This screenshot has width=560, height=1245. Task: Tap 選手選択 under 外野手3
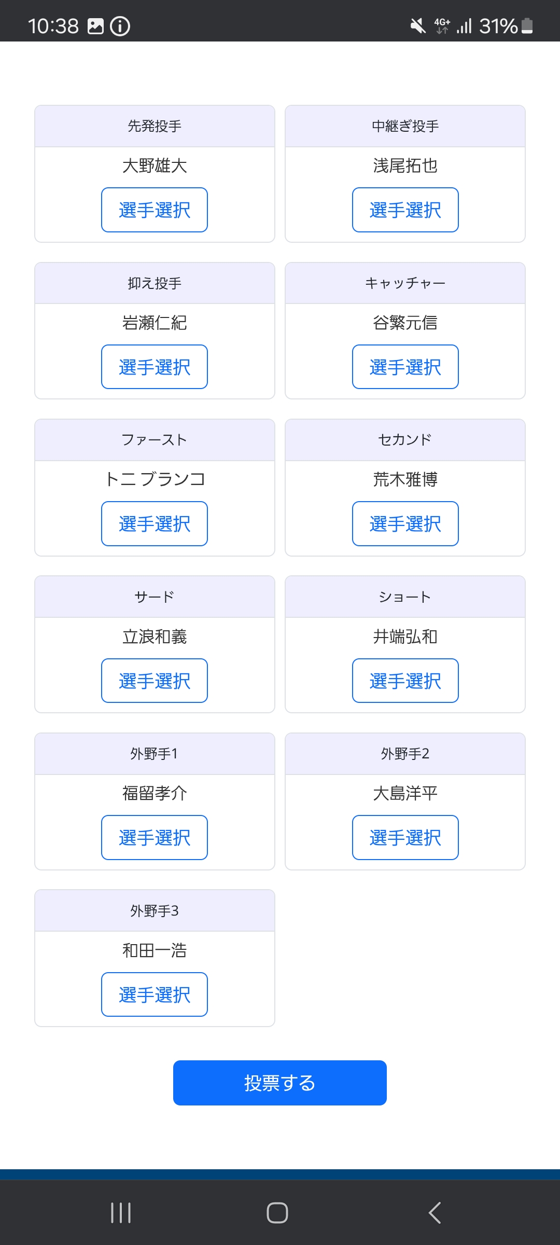pyautogui.click(x=155, y=994)
